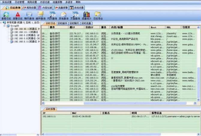Open the 流量报警 menu in menu bar

click(57, 2)
